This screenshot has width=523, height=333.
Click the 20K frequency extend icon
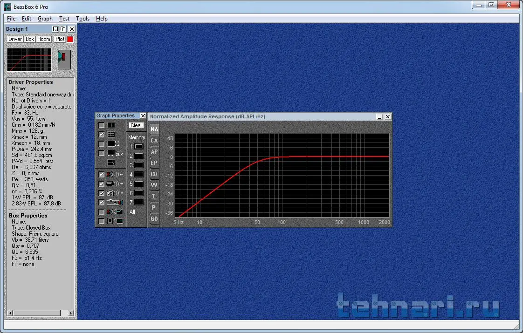[115, 153]
